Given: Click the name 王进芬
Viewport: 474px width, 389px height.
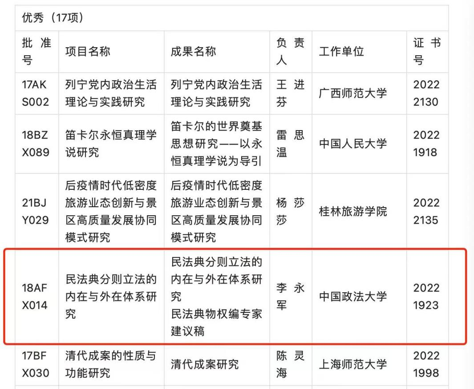Looking at the screenshot, I should coord(290,93).
